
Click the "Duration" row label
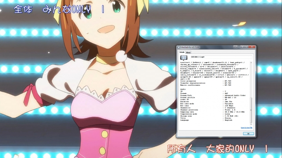pos(184,102)
